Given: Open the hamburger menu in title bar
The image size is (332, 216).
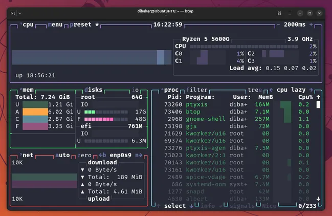Looking at the screenshot, I should point(290,13).
